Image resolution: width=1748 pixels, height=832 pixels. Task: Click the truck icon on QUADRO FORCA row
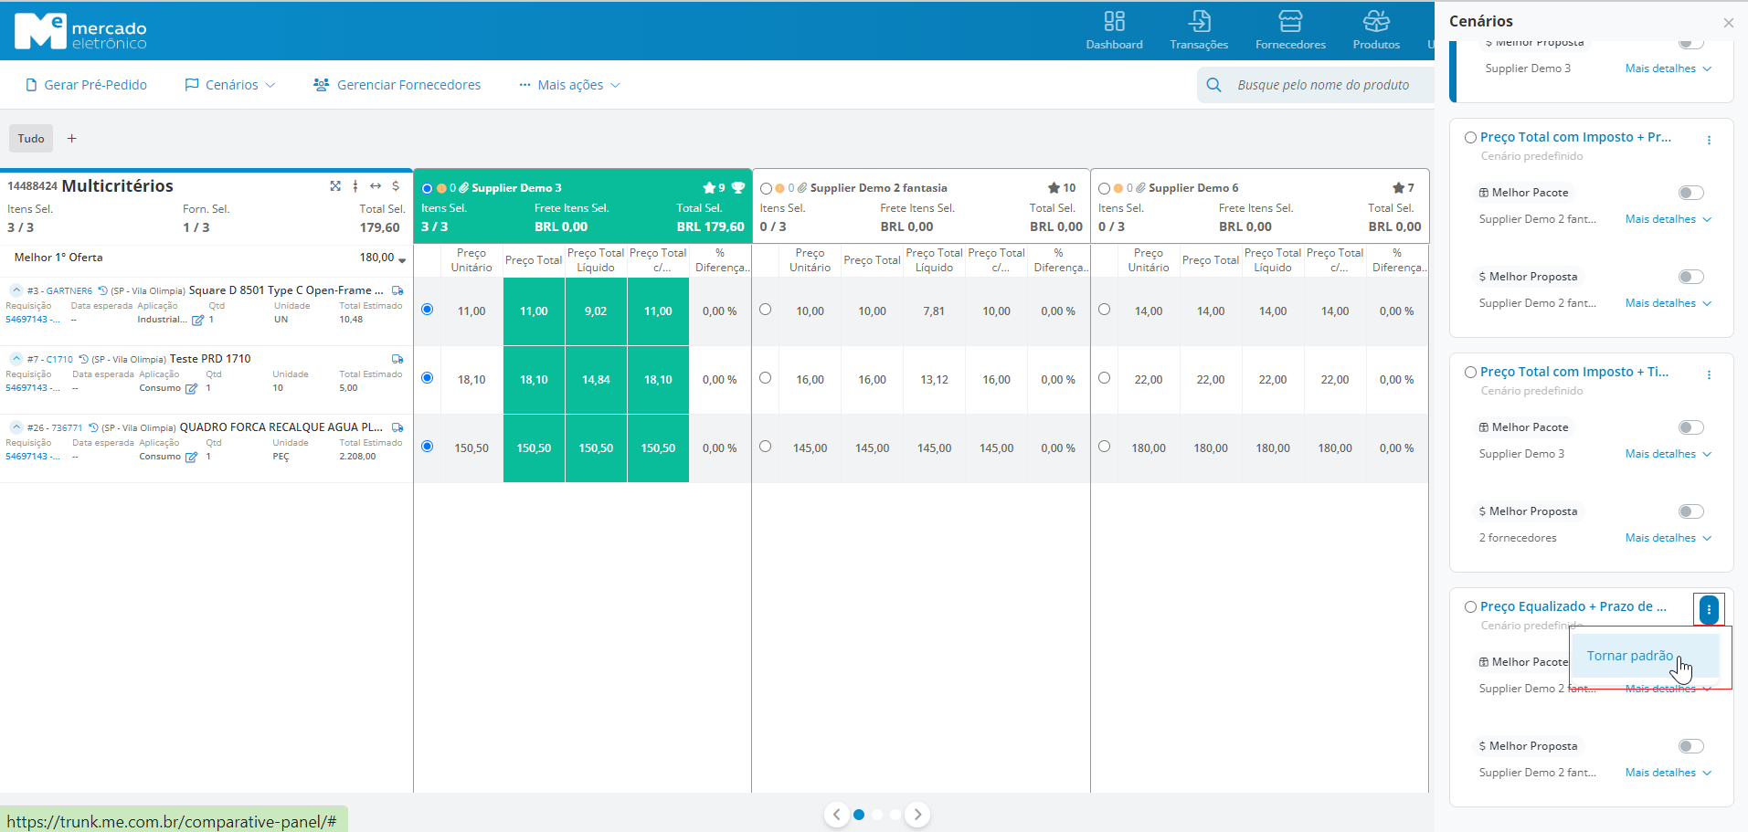[x=397, y=427]
